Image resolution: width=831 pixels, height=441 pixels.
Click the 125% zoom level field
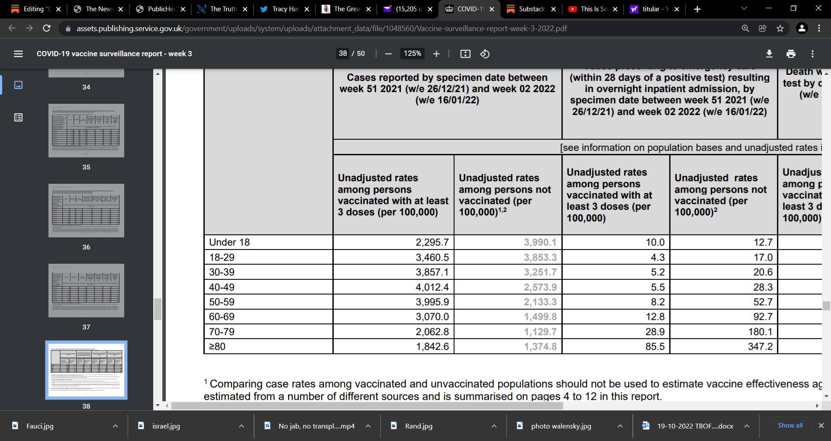coord(412,54)
